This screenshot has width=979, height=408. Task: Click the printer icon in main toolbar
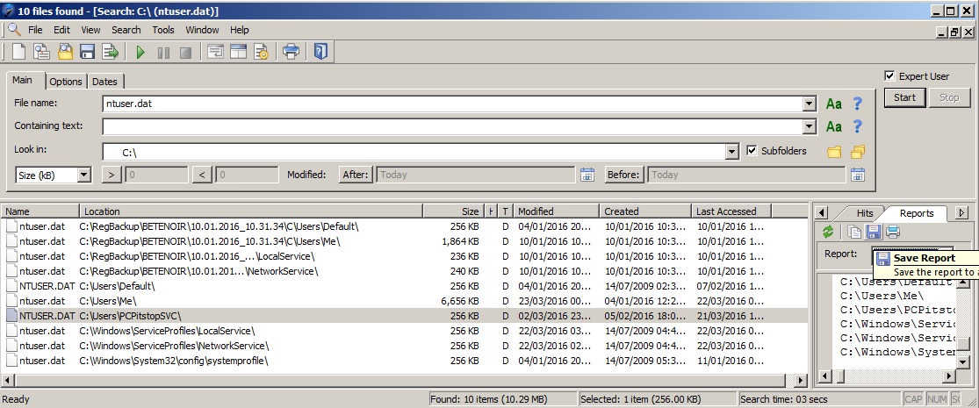291,52
